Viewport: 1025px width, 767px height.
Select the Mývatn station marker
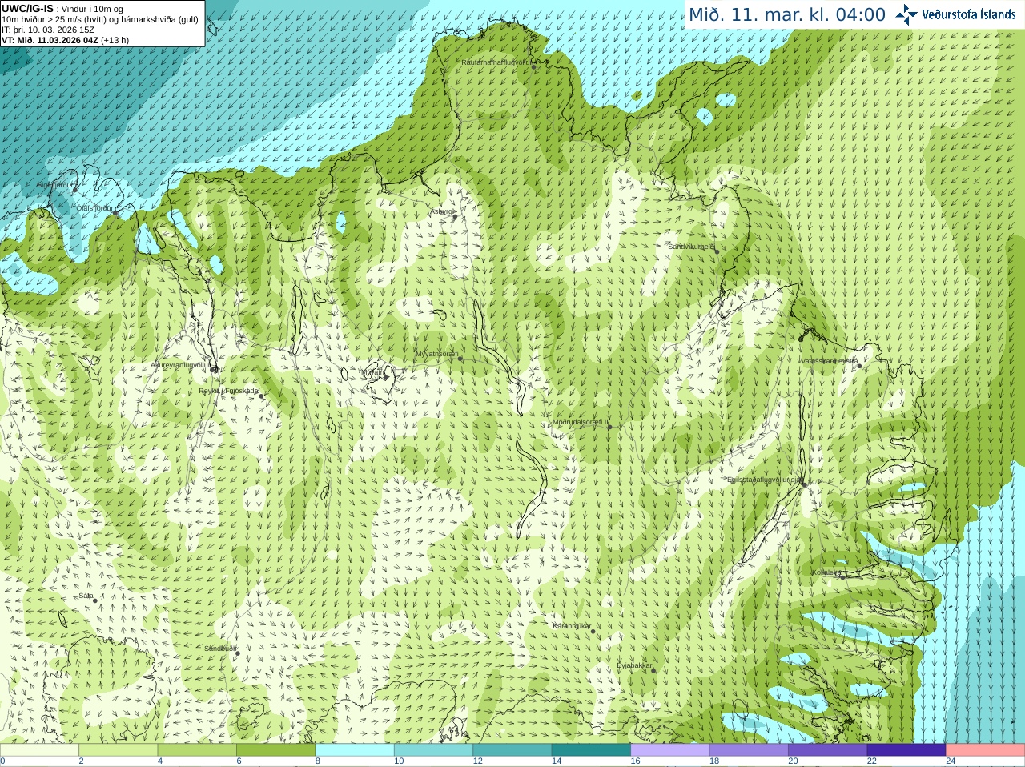pos(385,377)
